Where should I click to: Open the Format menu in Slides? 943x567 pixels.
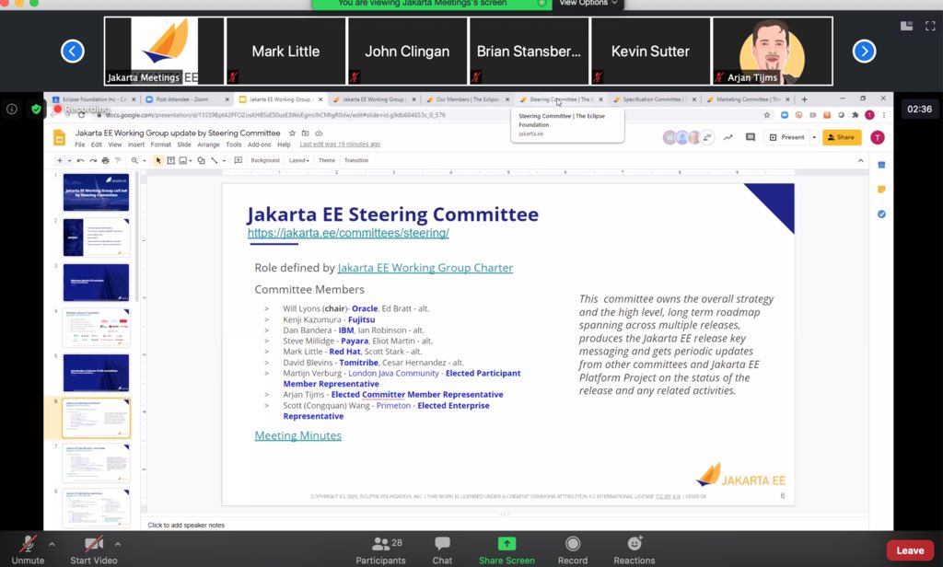(160, 145)
